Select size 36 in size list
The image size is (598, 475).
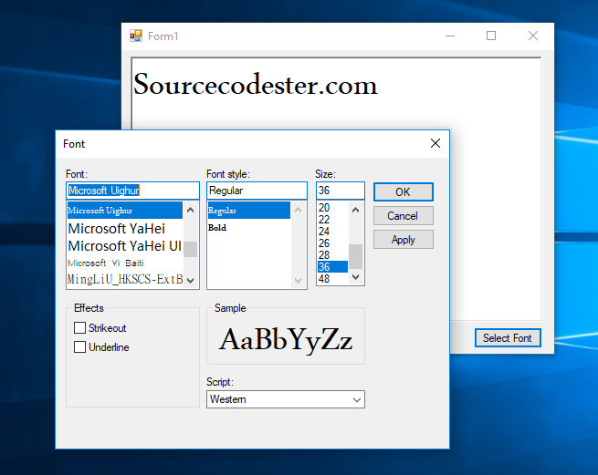point(332,266)
